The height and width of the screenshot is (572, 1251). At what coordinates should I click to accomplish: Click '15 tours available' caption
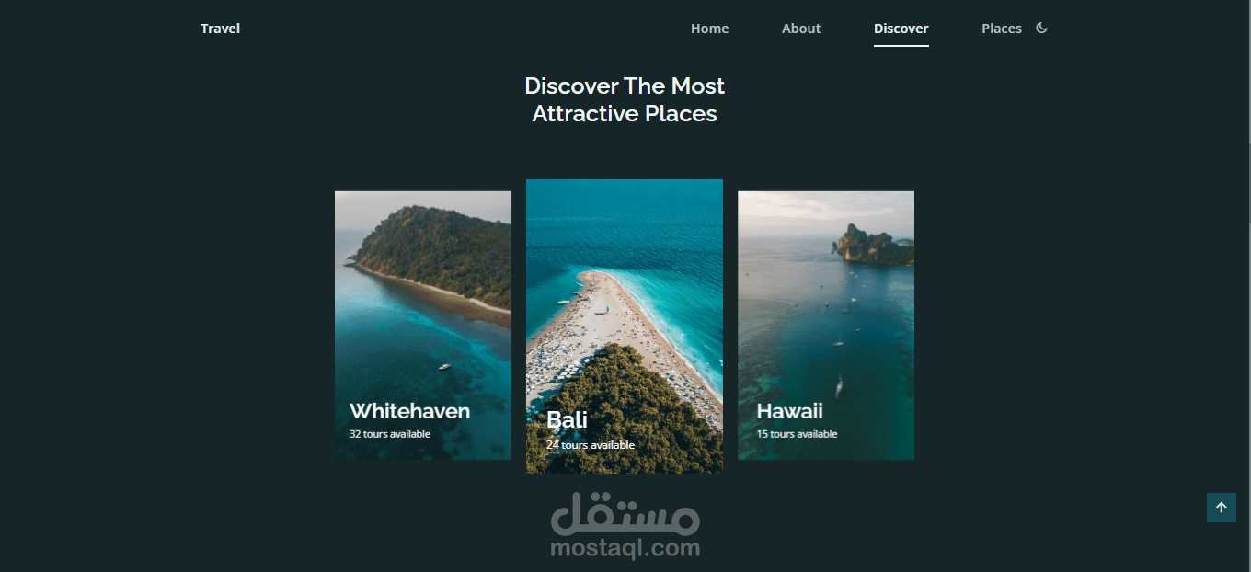pos(797,434)
